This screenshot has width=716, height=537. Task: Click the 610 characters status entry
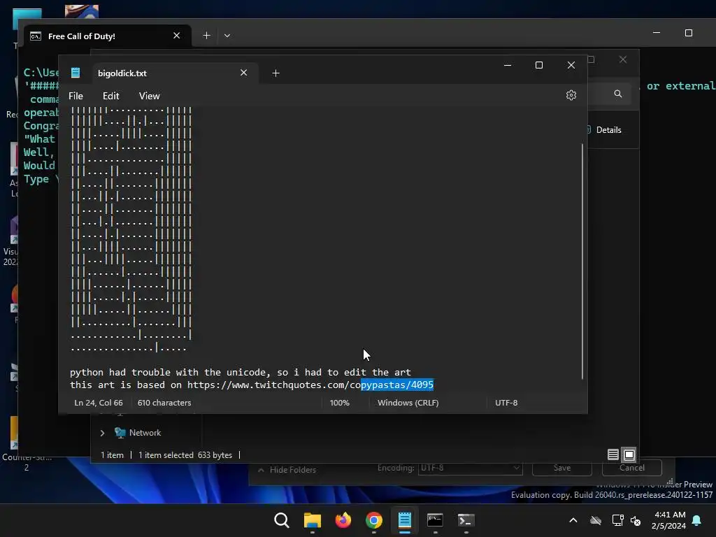pos(164,403)
